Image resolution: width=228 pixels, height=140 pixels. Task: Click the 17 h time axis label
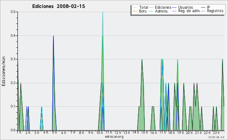[163, 132]
